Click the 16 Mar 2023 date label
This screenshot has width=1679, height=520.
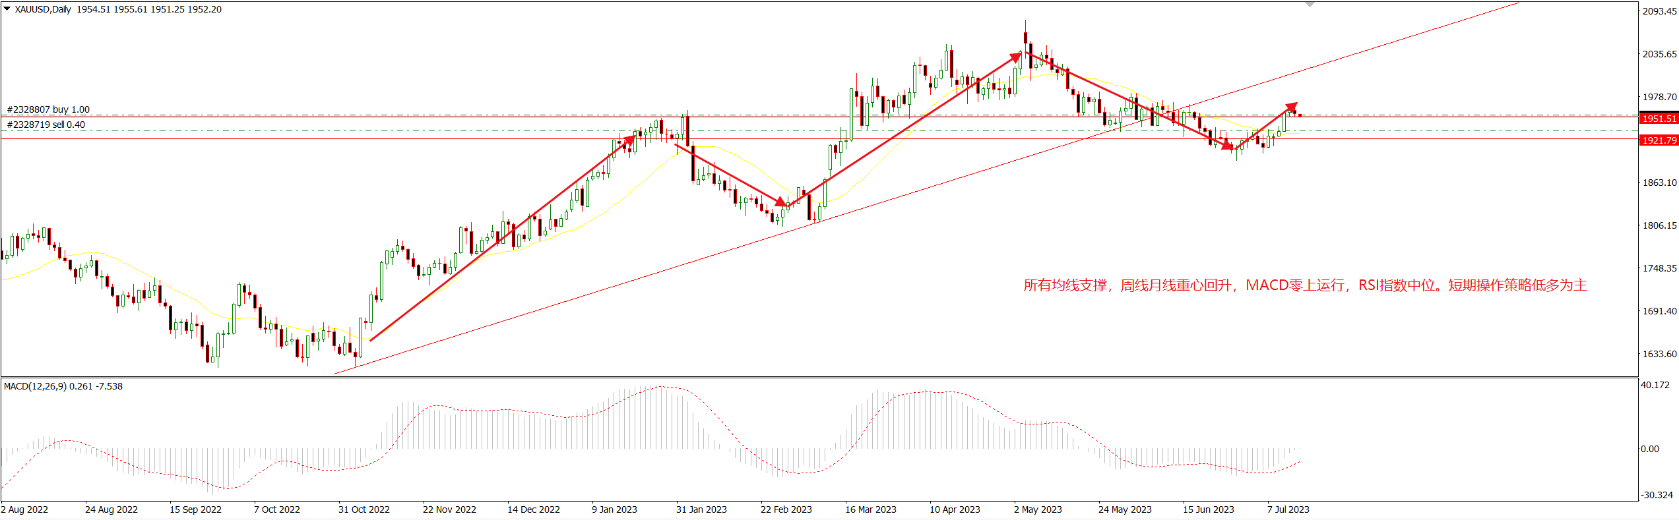tap(870, 509)
